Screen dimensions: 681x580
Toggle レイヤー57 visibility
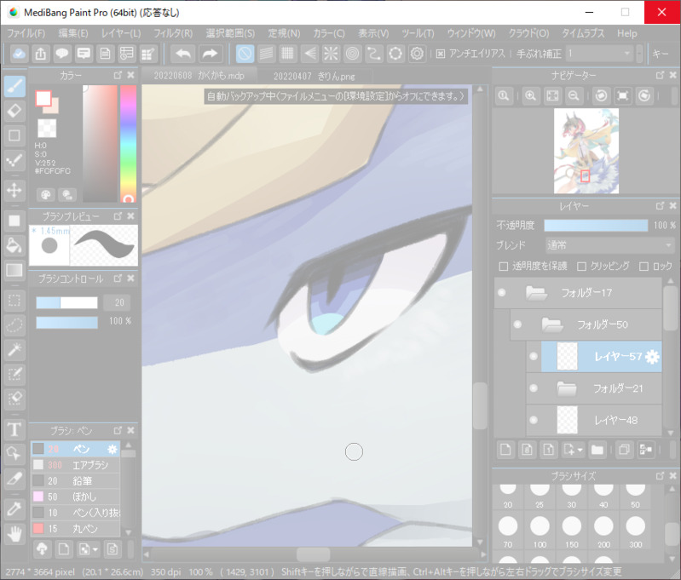[x=534, y=356]
